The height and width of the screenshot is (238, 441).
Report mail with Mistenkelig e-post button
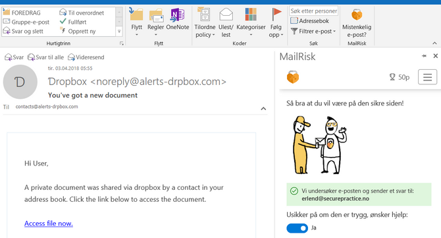click(x=357, y=23)
